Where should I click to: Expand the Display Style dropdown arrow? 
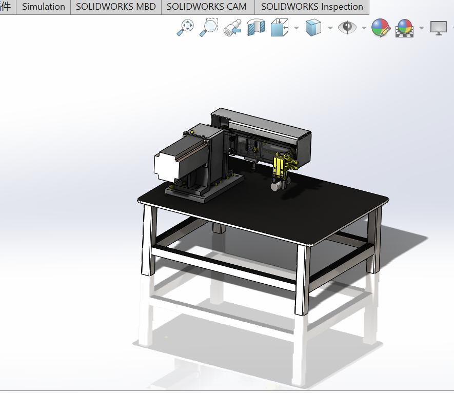click(x=330, y=28)
